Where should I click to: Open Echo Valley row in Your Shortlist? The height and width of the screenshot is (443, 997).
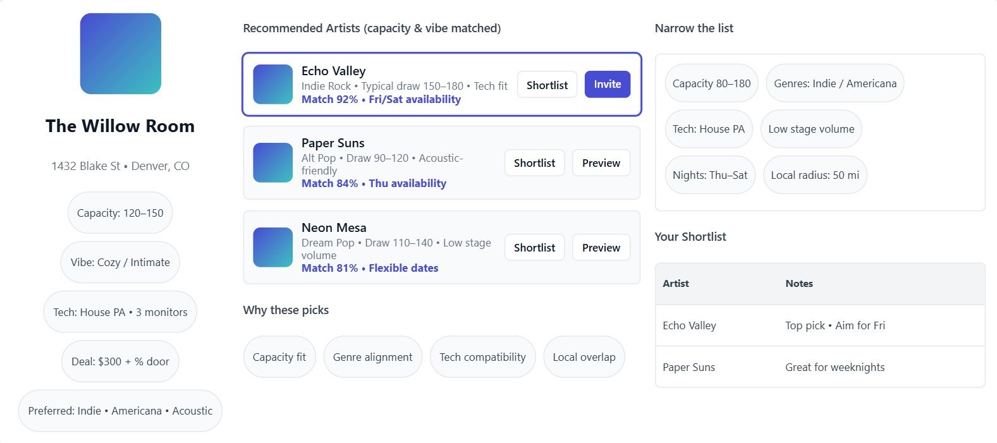pos(819,325)
